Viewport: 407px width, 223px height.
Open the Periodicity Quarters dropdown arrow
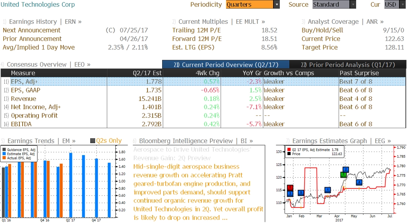tap(277, 4)
